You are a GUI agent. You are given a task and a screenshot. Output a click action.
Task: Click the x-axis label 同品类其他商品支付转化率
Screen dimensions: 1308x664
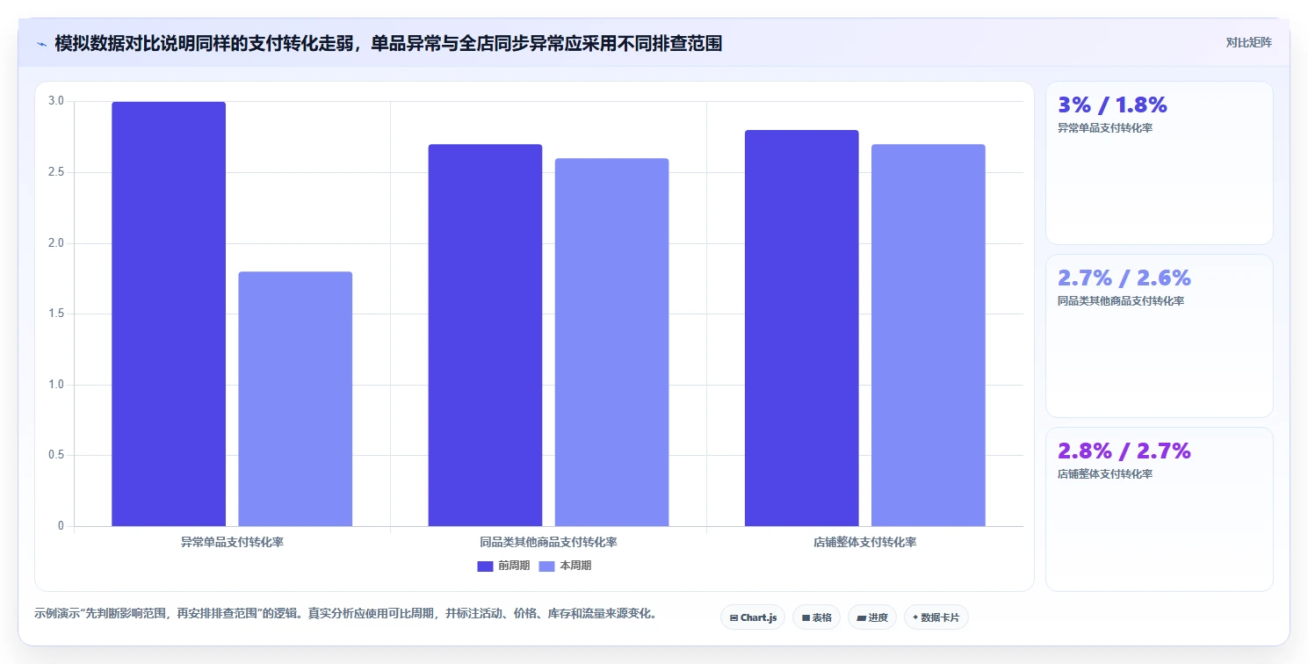(548, 542)
